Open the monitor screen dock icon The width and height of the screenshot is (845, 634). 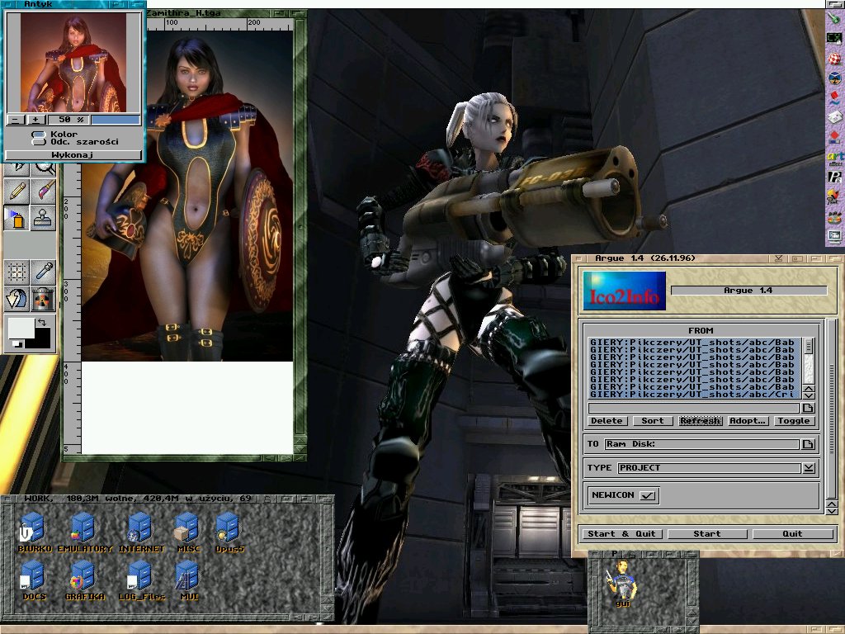click(834, 236)
